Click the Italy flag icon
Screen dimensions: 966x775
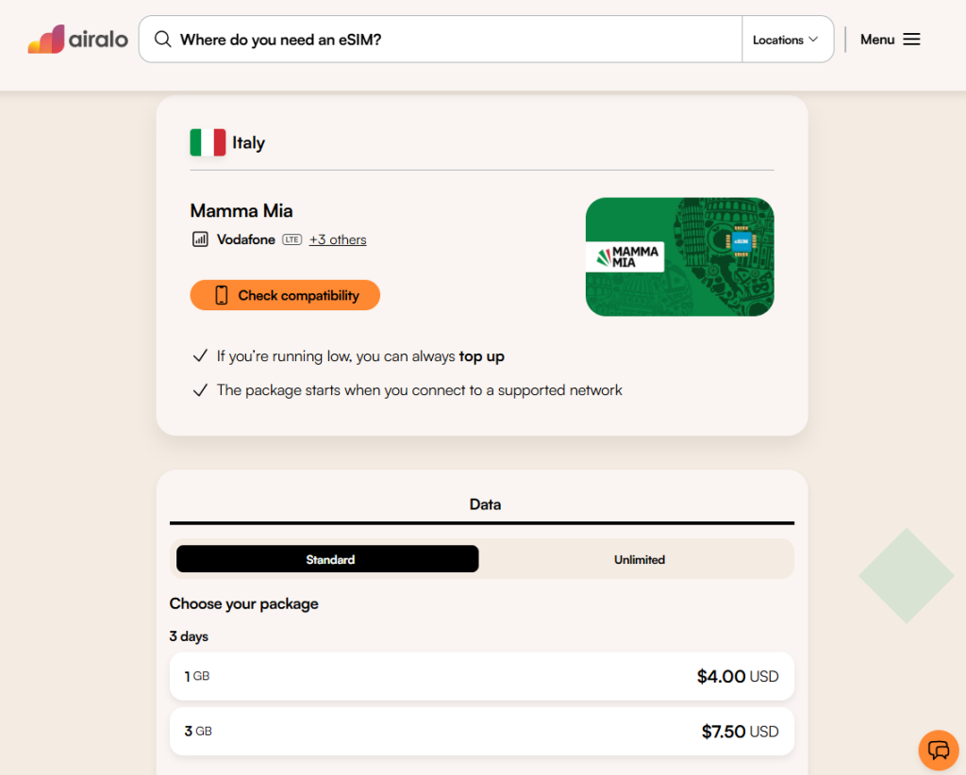pyautogui.click(x=208, y=142)
